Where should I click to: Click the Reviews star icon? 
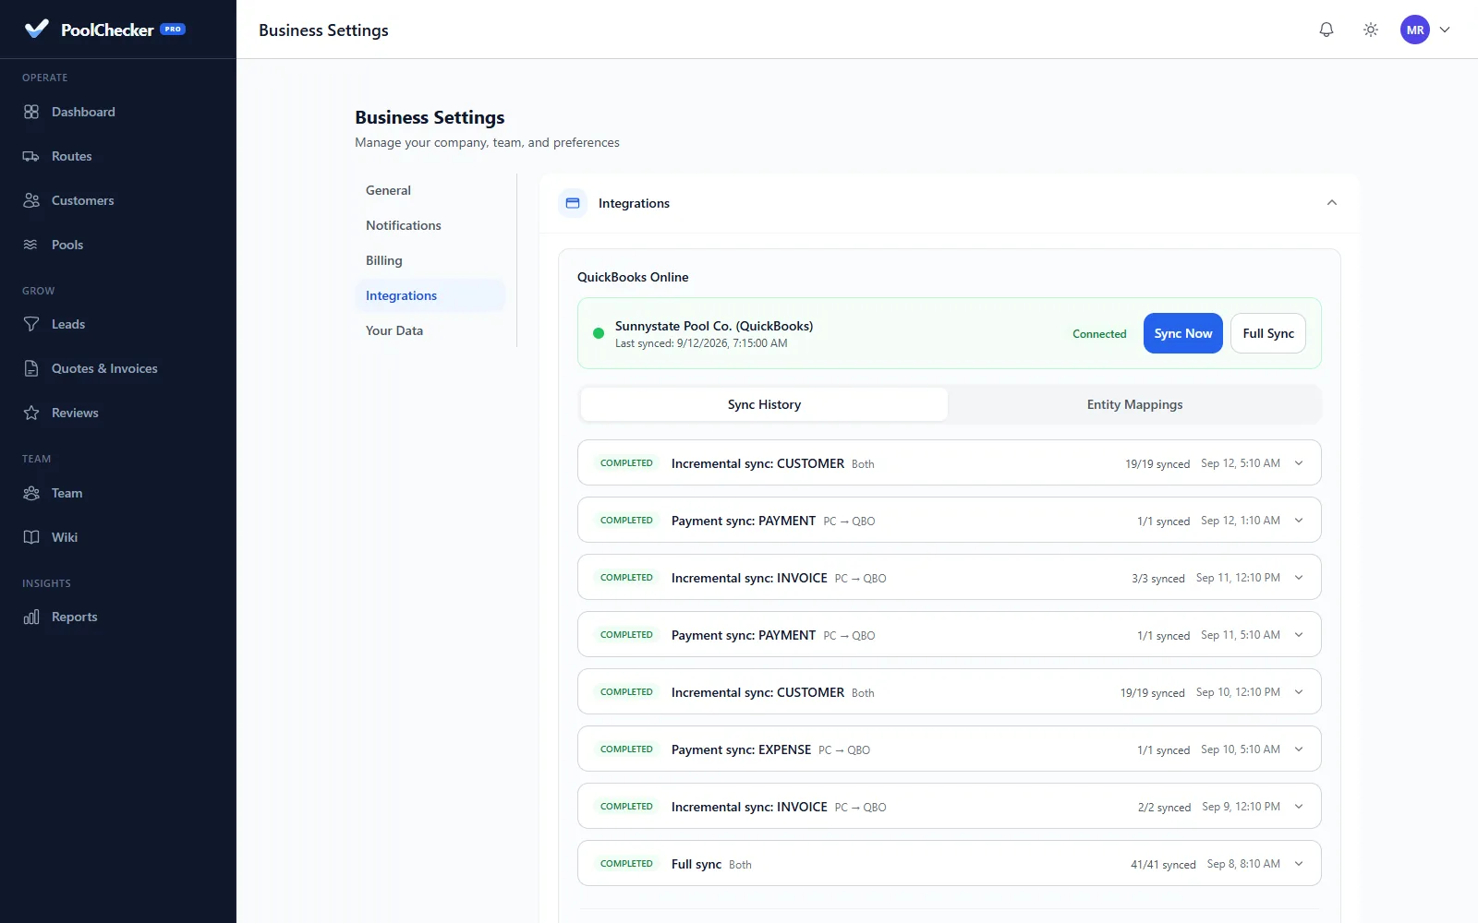coord(31,413)
